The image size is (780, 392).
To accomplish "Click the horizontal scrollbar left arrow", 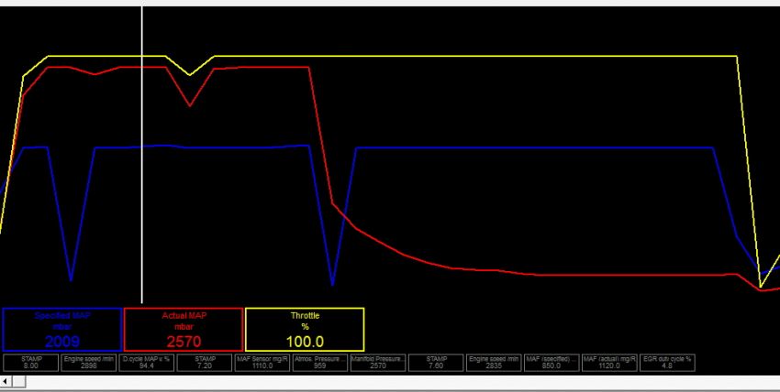I will pyautogui.click(x=6, y=381).
